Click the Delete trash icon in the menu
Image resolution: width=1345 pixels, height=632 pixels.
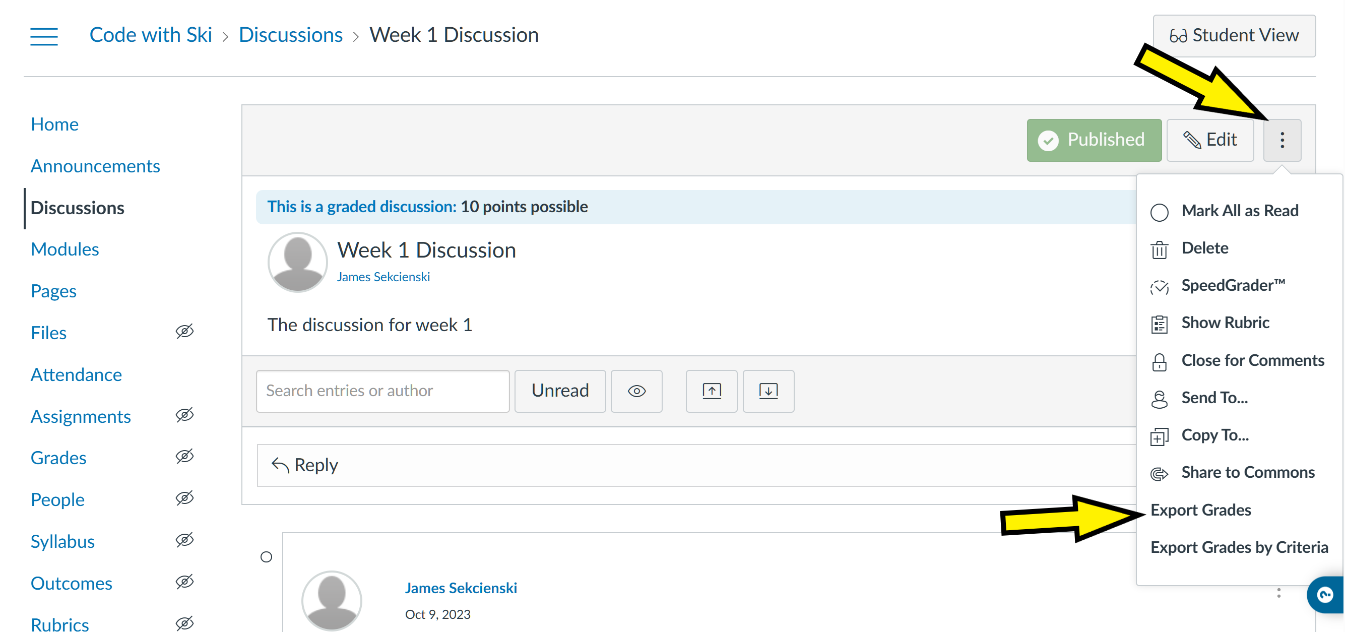1160,248
